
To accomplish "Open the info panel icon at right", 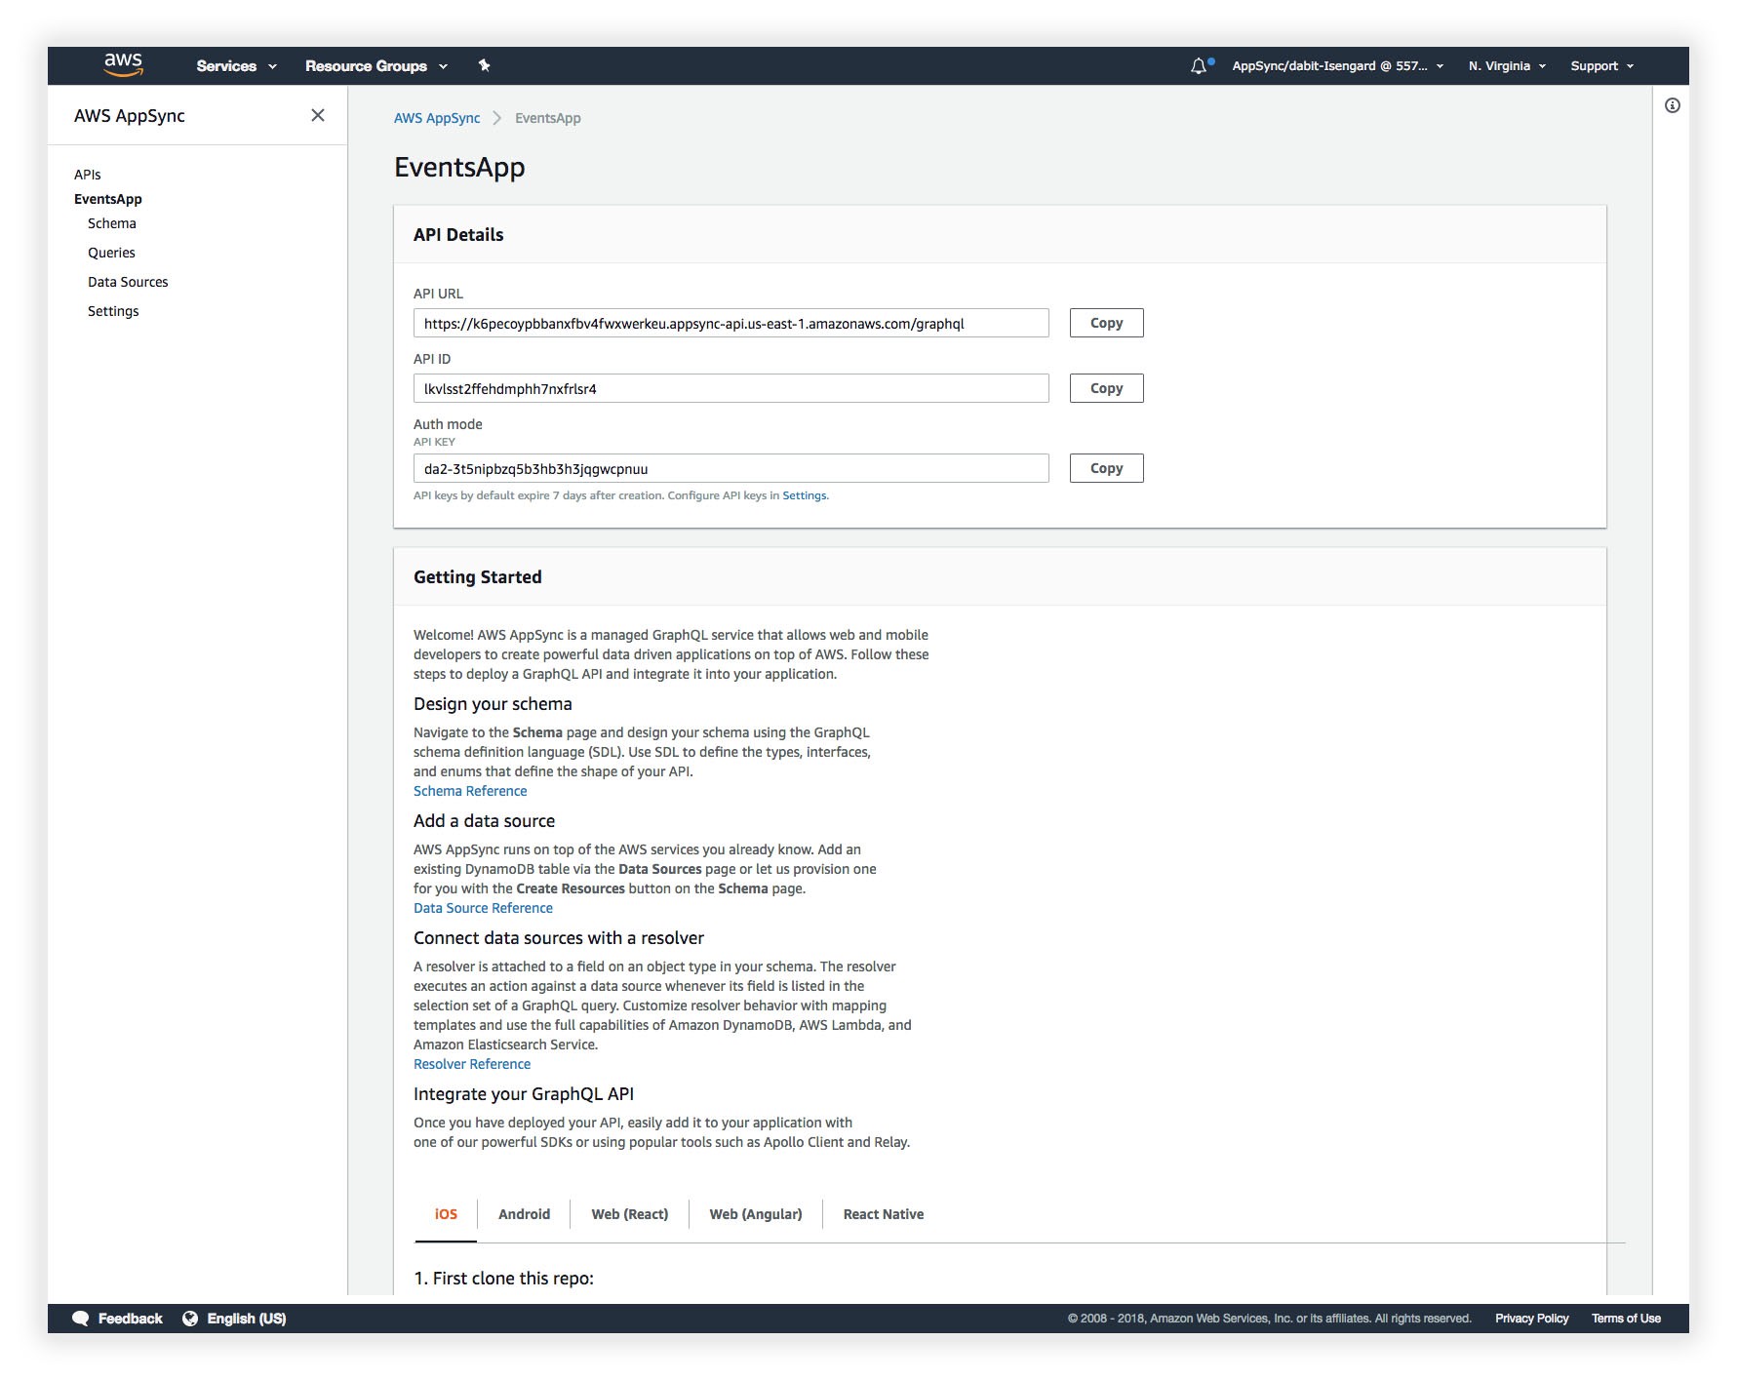I will point(1673,105).
